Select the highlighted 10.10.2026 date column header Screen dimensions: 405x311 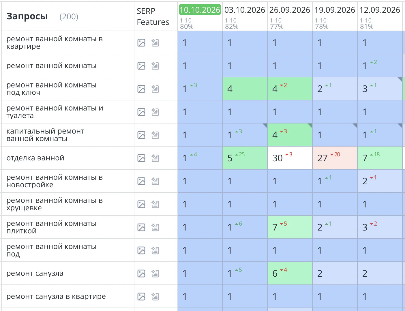click(x=200, y=10)
